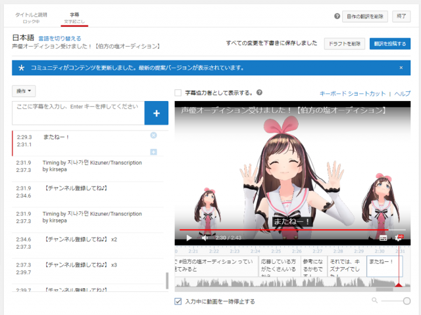Click the 2:29.3 start time of またねー！

(24, 137)
